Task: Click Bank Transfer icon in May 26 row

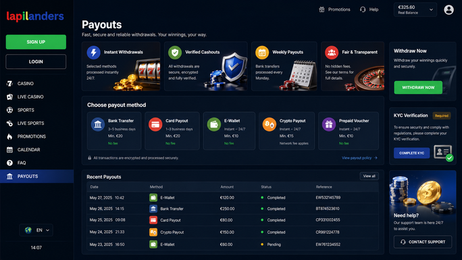Action: (x=153, y=209)
